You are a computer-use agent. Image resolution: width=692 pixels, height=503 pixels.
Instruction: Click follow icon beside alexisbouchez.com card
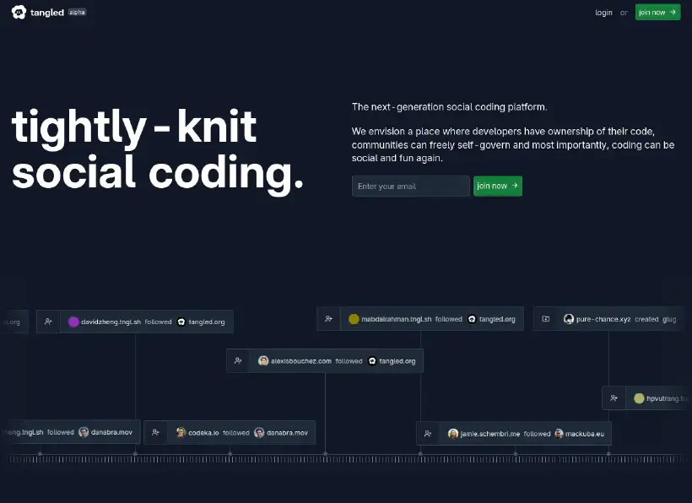[238, 361]
